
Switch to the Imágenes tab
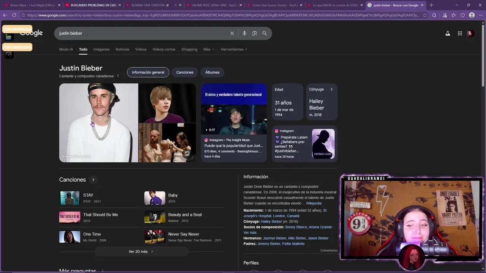coord(101,49)
